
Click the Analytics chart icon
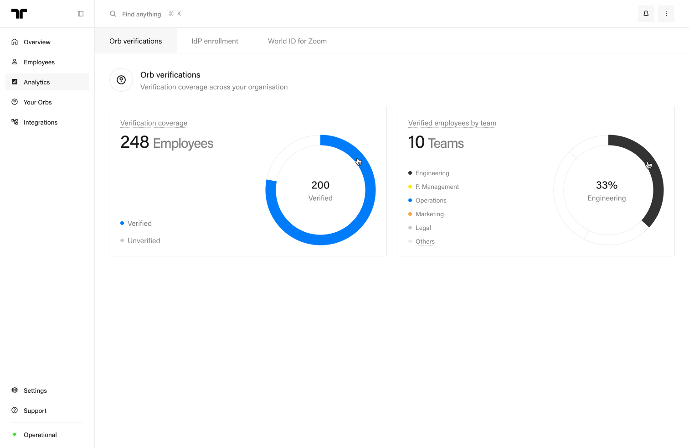coord(15,82)
